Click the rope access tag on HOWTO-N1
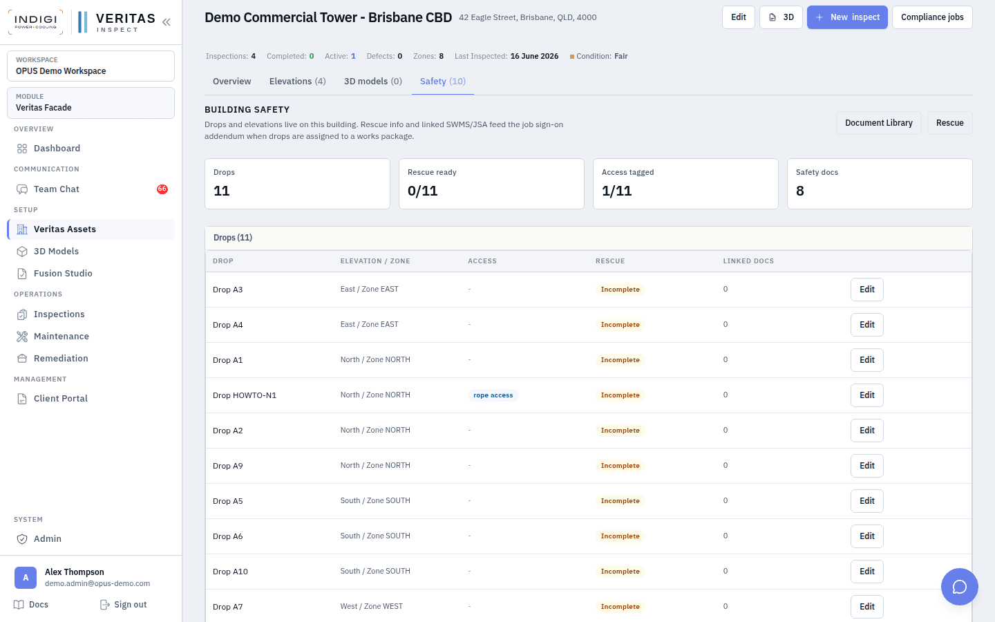Image resolution: width=995 pixels, height=622 pixels. 493,395
